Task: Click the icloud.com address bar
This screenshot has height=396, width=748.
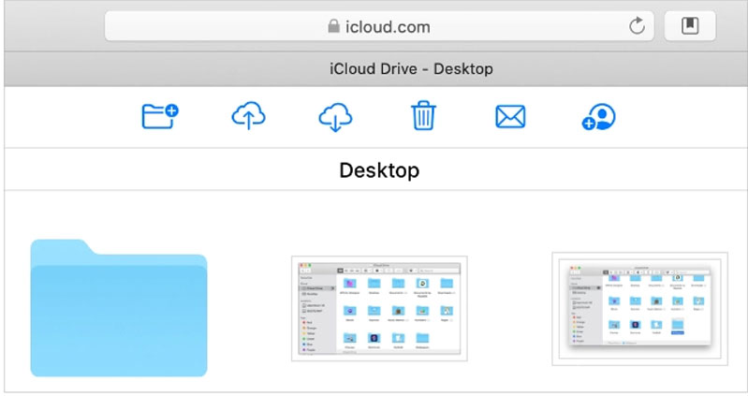Action: point(379,26)
